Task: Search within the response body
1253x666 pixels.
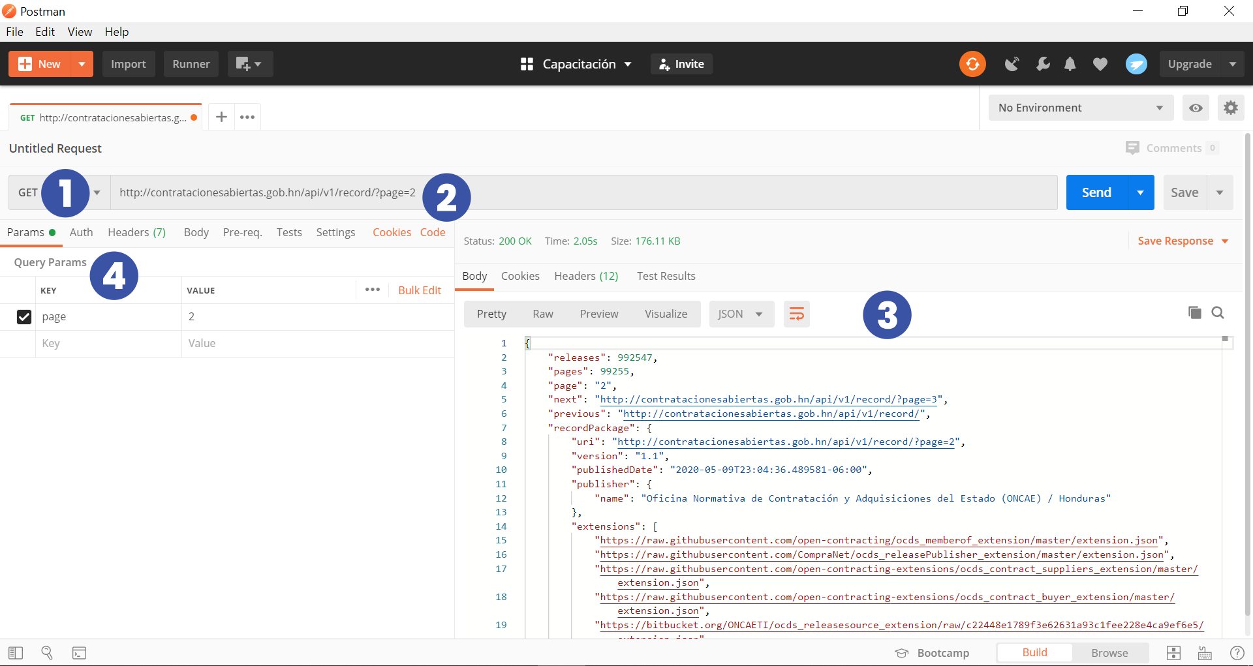Action: [1218, 312]
